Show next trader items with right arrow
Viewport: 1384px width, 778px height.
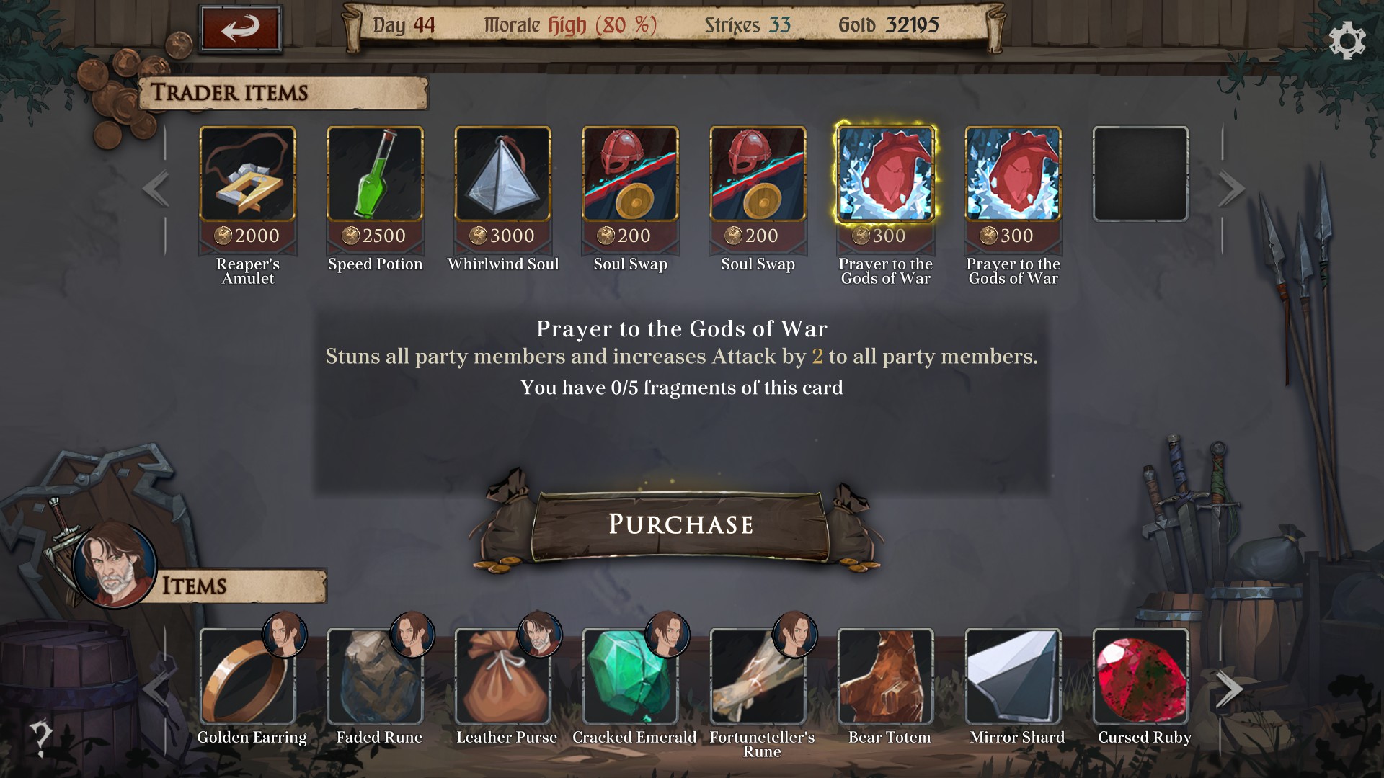tap(1231, 188)
